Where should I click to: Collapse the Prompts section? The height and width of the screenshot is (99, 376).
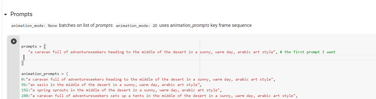coord(6,14)
